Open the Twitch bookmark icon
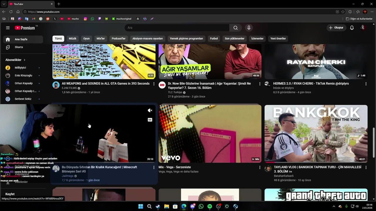The width and height of the screenshot is (376, 211). (x=100, y=19)
